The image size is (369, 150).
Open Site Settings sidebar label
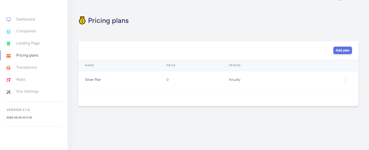27,92
